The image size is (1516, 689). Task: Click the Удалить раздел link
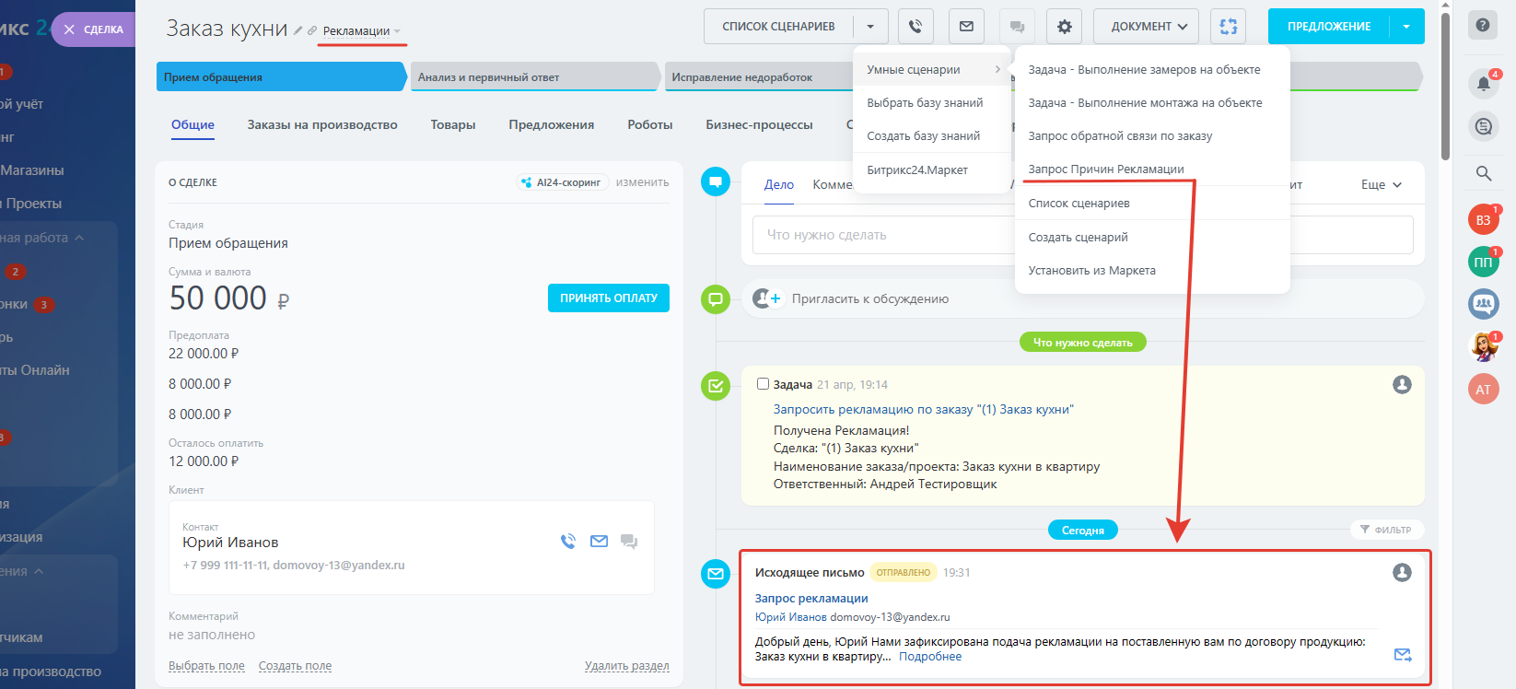click(627, 666)
